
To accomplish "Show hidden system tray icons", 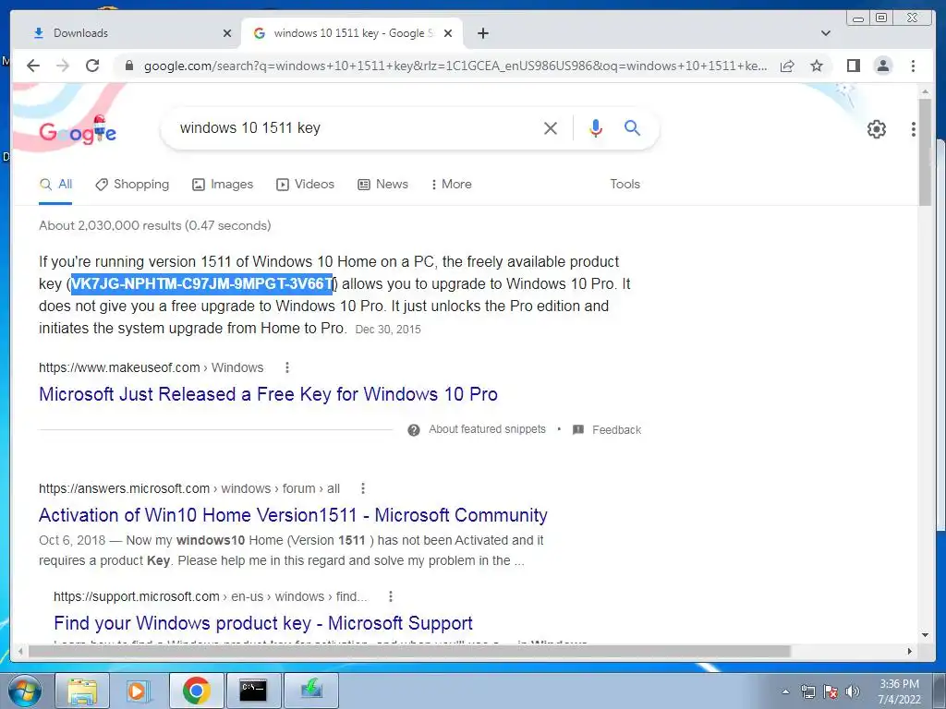I will pos(785,691).
